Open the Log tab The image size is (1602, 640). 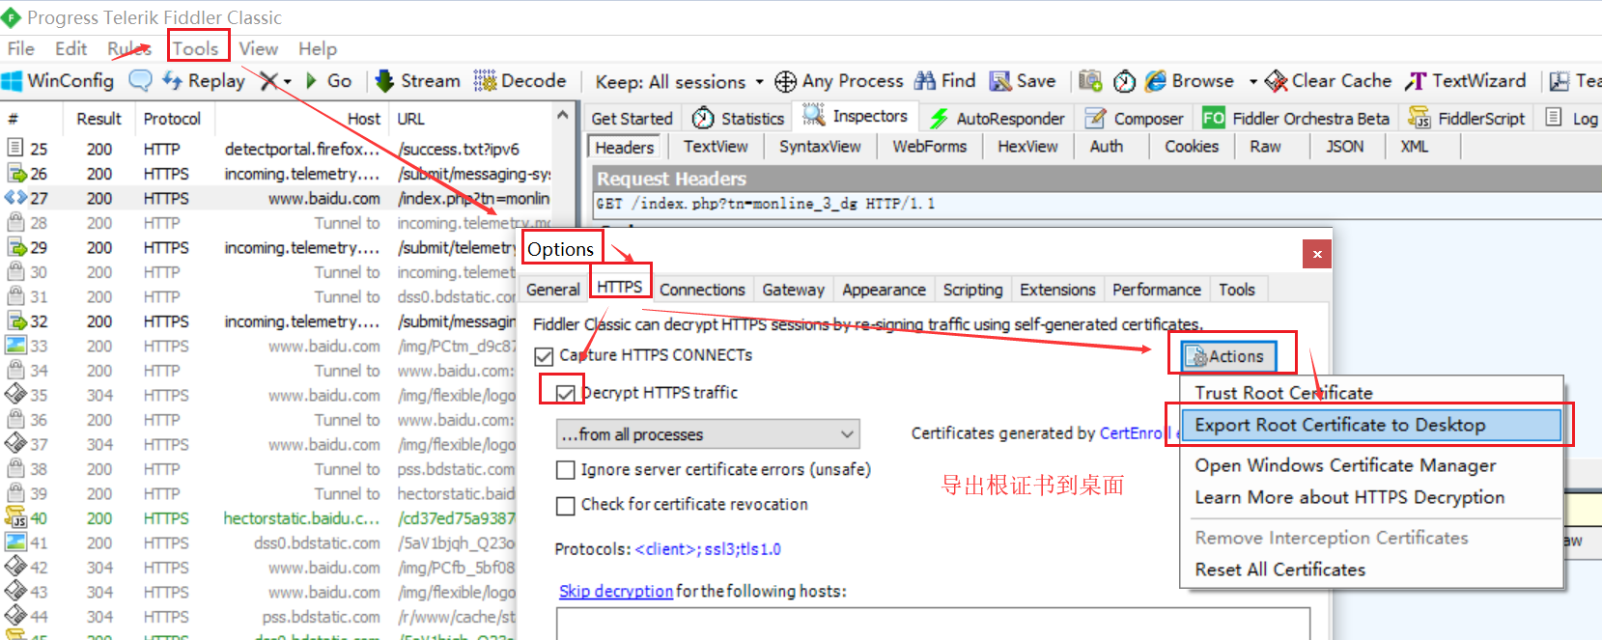[1572, 118]
